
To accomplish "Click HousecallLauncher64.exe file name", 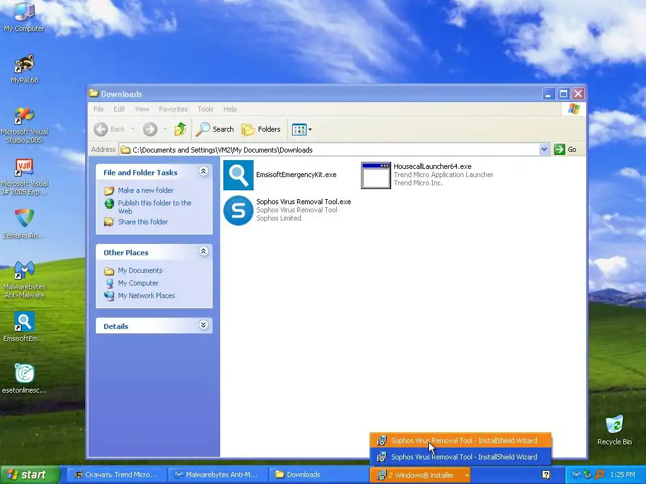I will click(x=433, y=166).
